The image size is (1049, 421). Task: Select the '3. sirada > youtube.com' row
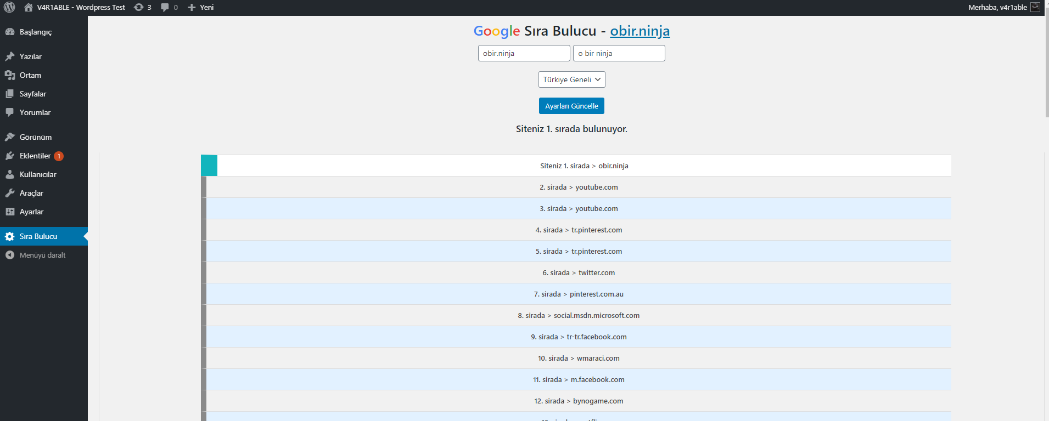tap(576, 208)
